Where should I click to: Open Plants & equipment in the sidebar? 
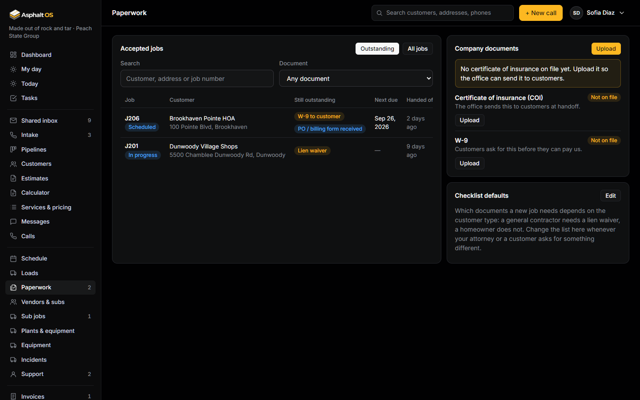tap(50, 331)
